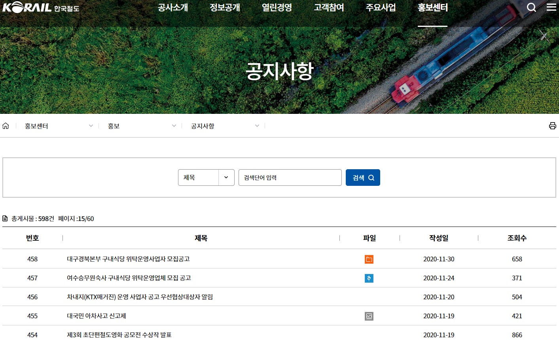Download the folder file icon for post 458

tap(369, 259)
